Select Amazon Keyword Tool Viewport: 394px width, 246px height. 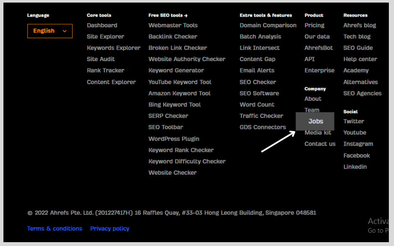click(179, 94)
